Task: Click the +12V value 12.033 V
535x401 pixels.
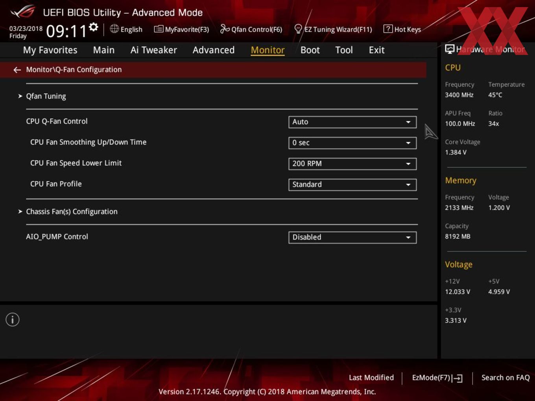Action: (x=458, y=292)
